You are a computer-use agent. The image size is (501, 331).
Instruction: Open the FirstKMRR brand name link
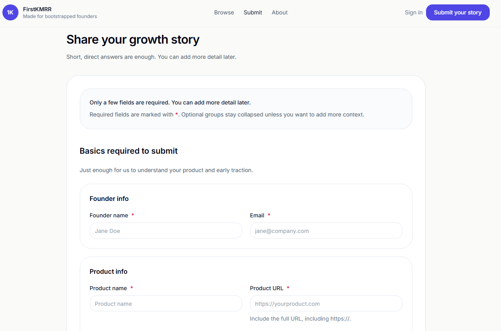pyautogui.click(x=37, y=9)
